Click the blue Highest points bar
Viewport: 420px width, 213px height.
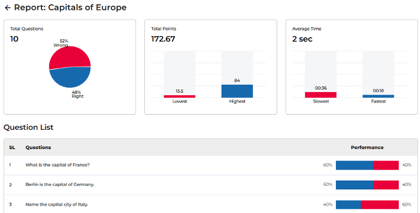(237, 91)
